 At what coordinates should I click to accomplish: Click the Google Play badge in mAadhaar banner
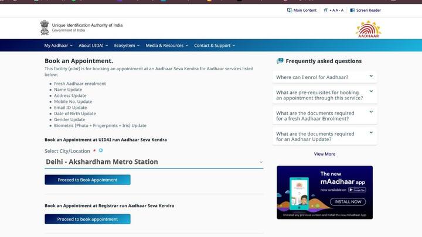pos(357,190)
